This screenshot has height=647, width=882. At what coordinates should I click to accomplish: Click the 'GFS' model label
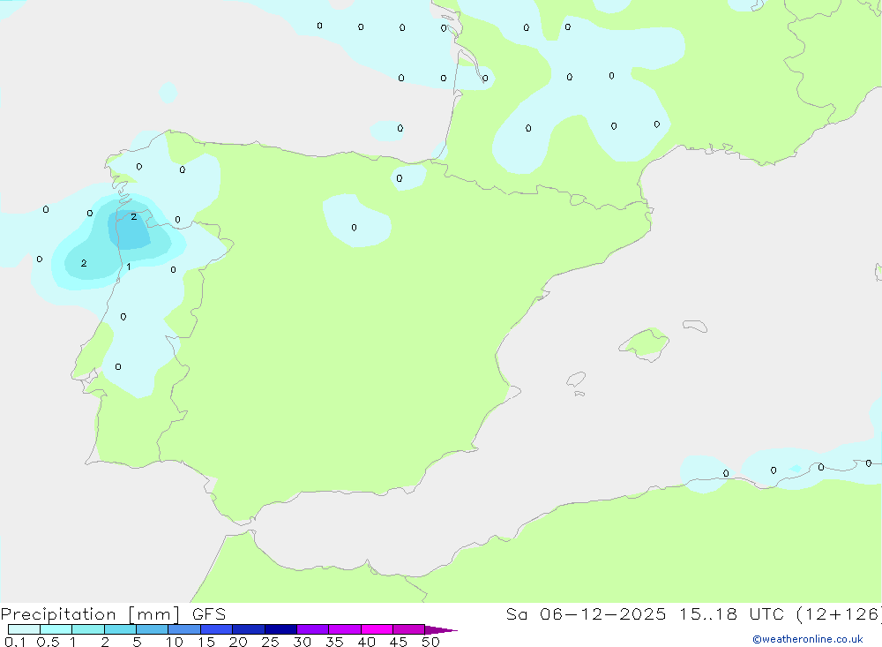tap(209, 614)
